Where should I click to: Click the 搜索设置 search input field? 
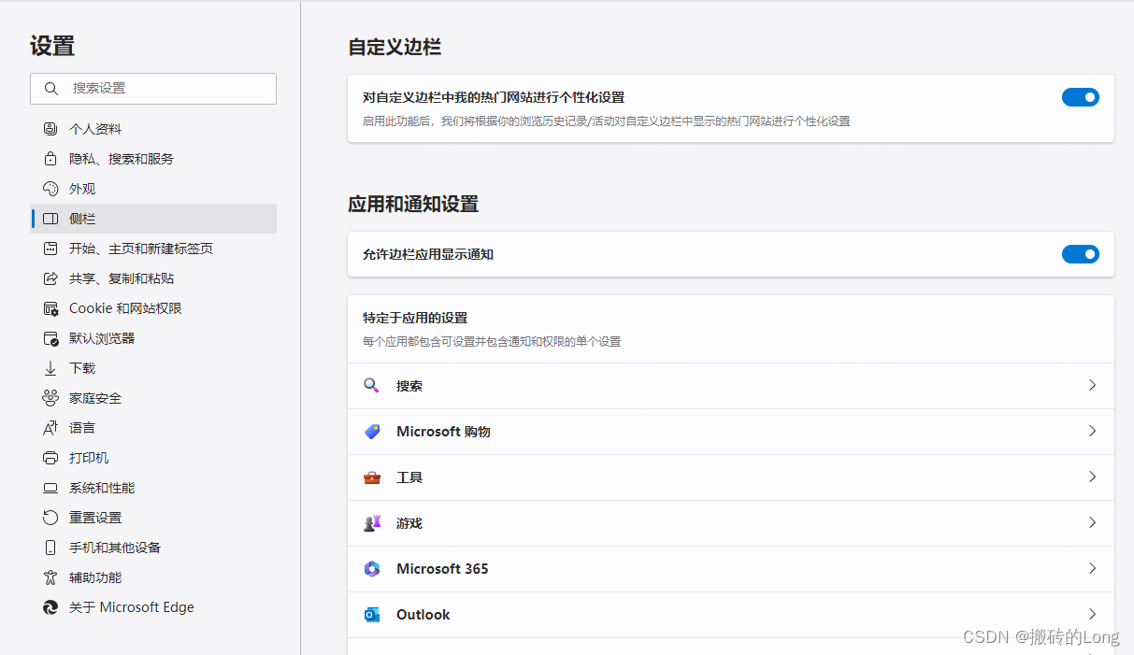pyautogui.click(x=152, y=89)
